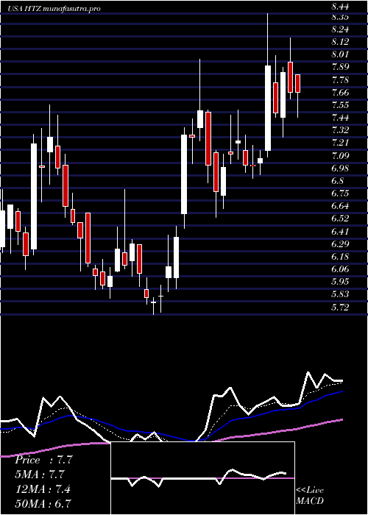Click the 6.98 price level label

(x=341, y=168)
